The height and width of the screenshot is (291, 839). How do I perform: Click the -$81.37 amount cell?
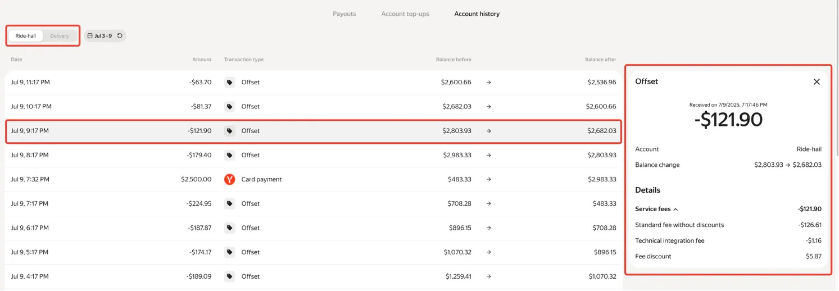click(200, 106)
